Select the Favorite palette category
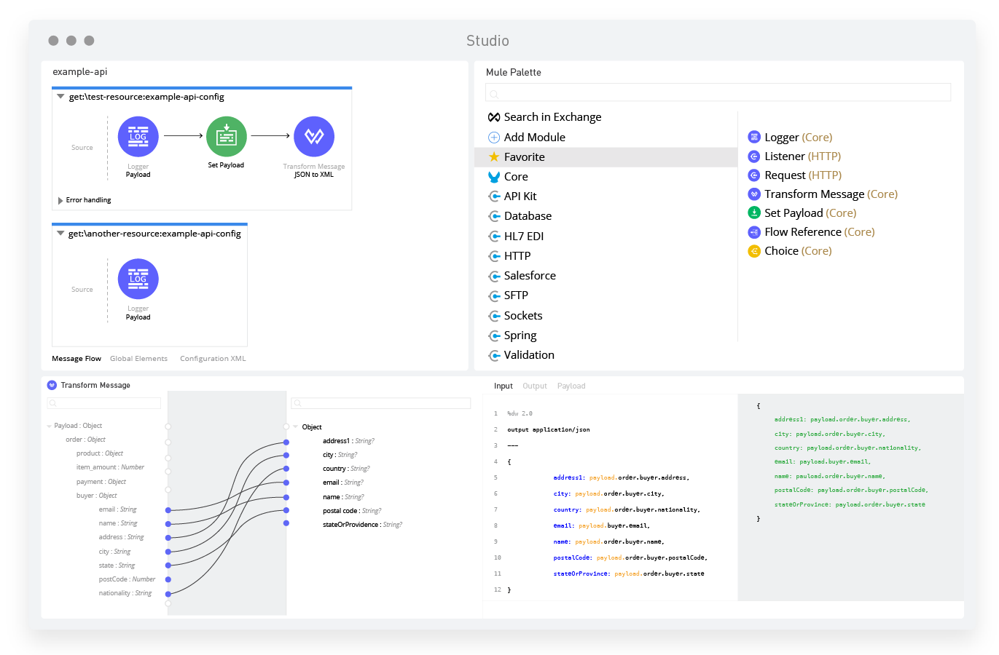The height and width of the screenshot is (655, 999). click(606, 157)
